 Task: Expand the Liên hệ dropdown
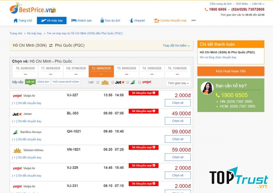(x=258, y=4)
